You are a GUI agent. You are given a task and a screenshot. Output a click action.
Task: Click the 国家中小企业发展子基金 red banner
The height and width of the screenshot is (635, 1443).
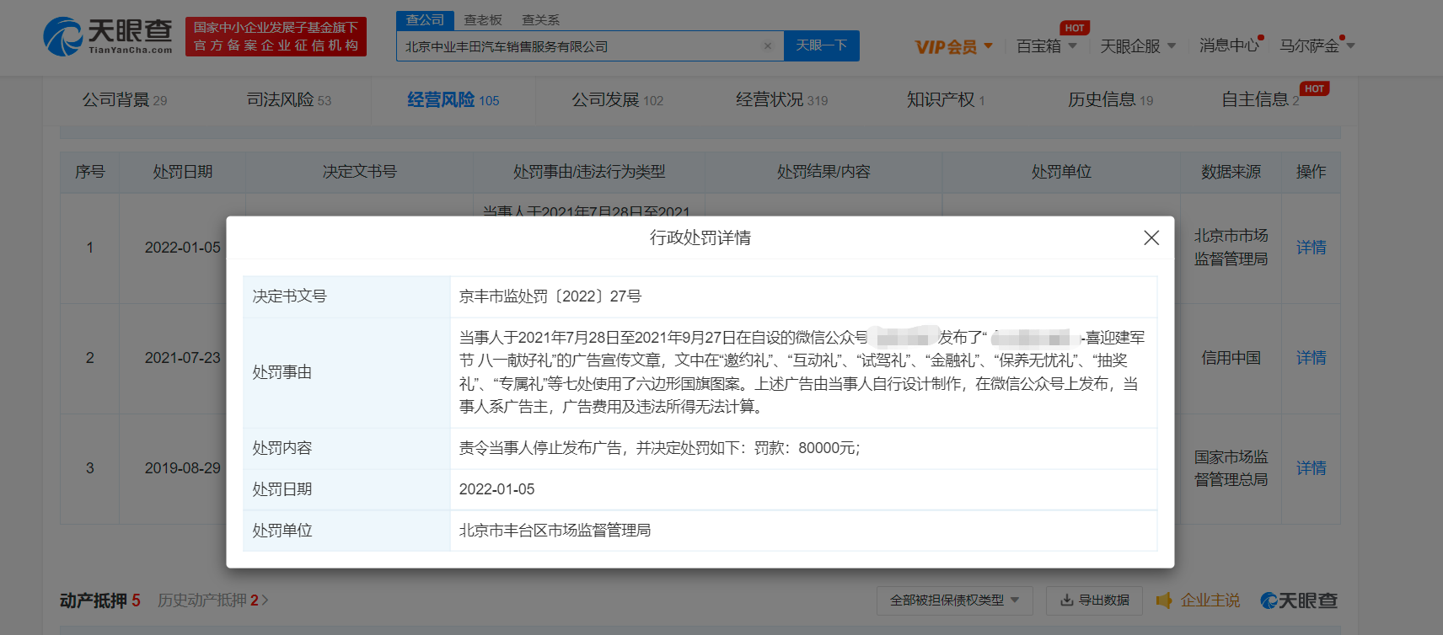coord(276,37)
